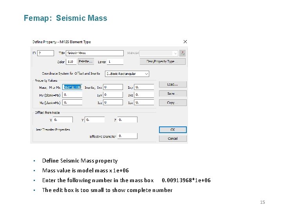
Task: Click the text 0.00913968*1e+06
Action: pos(186,180)
